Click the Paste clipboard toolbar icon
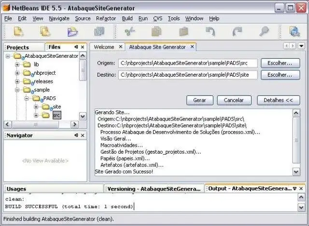The height and width of the screenshot is (226, 309). click(183, 31)
